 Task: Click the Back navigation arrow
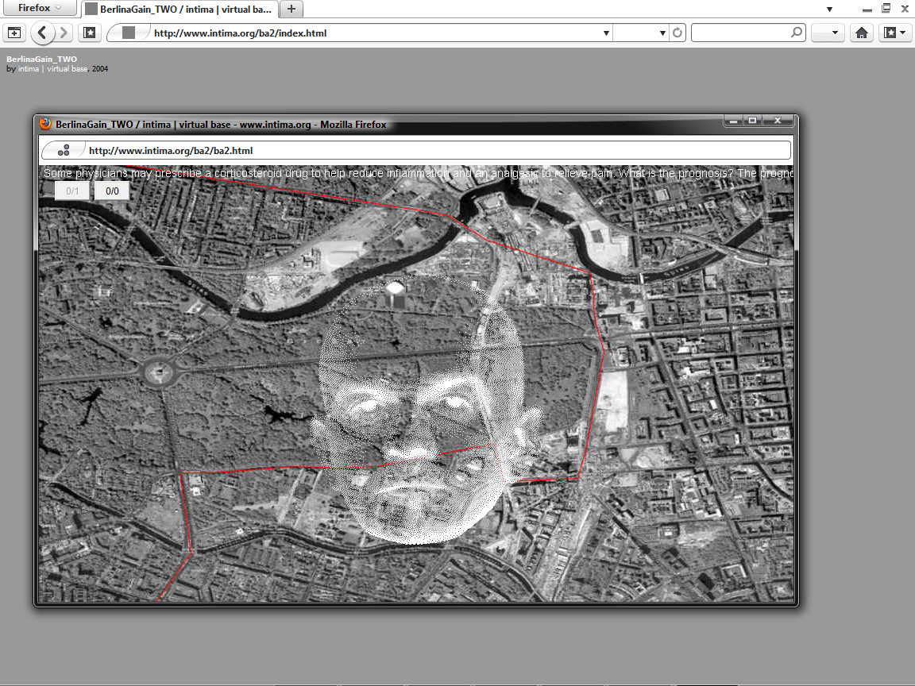43,33
